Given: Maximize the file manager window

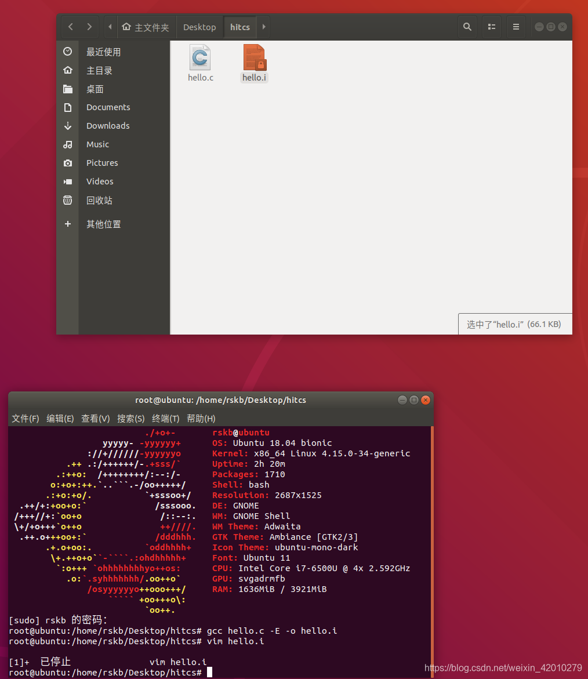Looking at the screenshot, I should coord(551,27).
